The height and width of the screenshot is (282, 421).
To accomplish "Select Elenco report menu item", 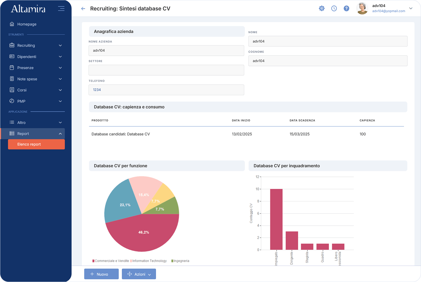I will pos(36,144).
